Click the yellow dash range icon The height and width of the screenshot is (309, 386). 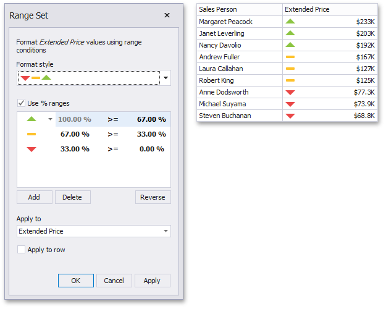[x=31, y=134]
